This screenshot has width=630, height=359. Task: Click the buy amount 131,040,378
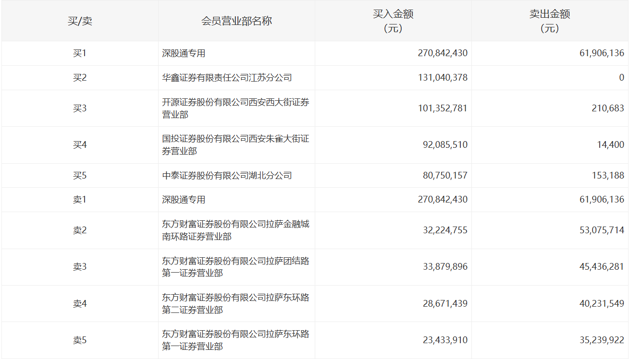coord(443,78)
